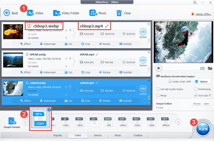
Task: Expand video track dropdown for GPEAK.webp
Action: (x=66, y=59)
